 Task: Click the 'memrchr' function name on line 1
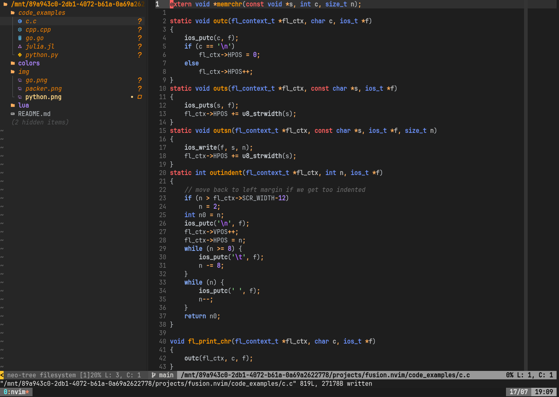coord(230,4)
